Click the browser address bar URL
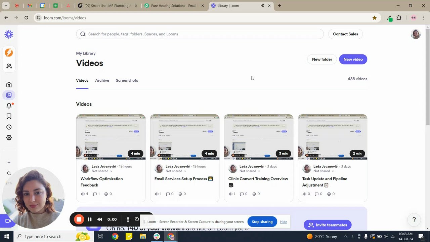Screen dimensions: 430x242 tap(65, 18)
